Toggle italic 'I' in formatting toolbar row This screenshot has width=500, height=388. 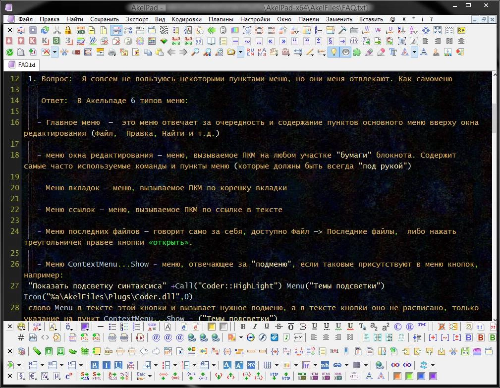pyautogui.click(x=255, y=327)
